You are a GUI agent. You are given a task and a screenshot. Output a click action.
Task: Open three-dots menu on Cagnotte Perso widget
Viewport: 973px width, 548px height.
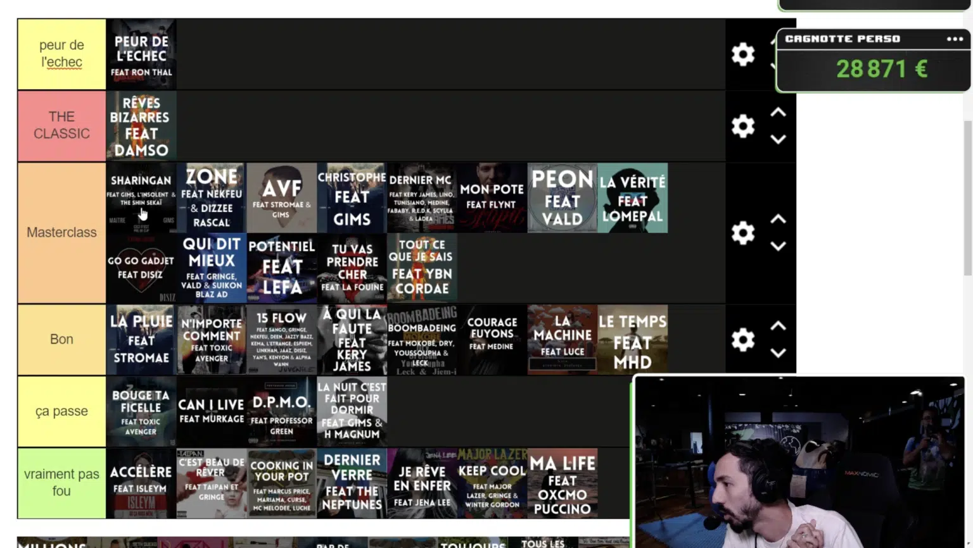point(955,39)
